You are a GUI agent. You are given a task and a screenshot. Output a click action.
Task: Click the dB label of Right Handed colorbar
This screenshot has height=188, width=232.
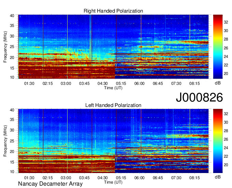click(218, 83)
